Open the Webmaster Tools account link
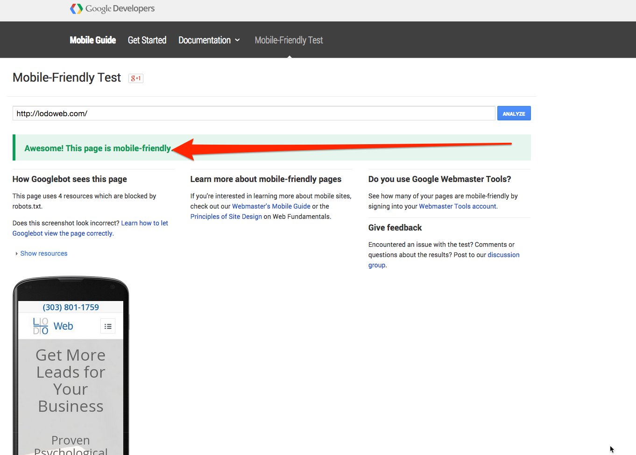The width and height of the screenshot is (636, 455). [x=458, y=206]
